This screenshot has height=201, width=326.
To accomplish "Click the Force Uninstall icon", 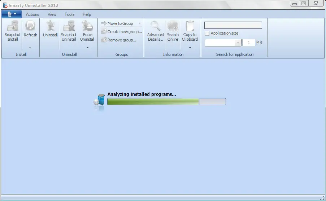I will [x=87, y=26].
